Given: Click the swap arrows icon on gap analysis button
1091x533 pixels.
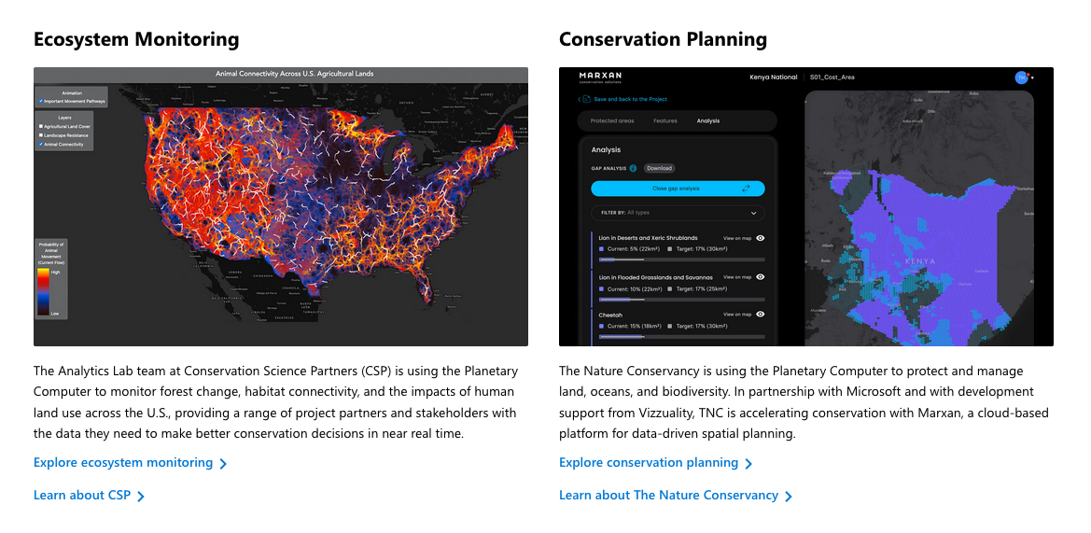Looking at the screenshot, I should point(746,189).
